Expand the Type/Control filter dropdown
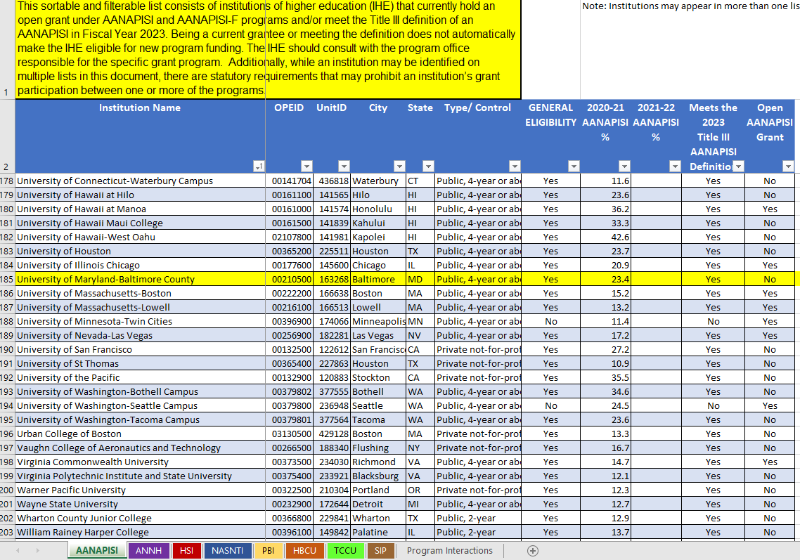The height and width of the screenshot is (560, 800). coord(515,167)
